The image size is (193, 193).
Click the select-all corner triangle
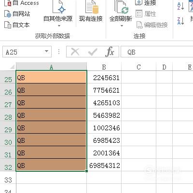click(x=13, y=67)
